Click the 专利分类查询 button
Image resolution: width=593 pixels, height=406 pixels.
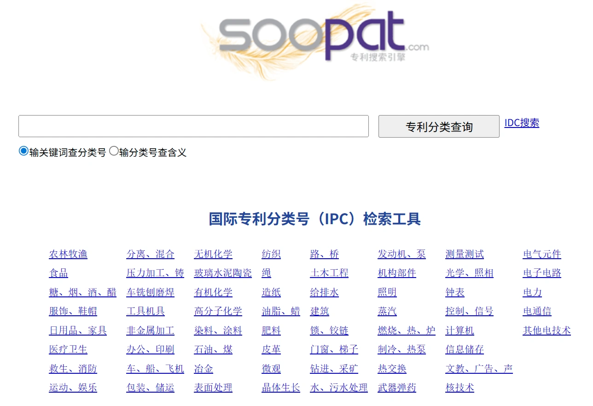click(x=439, y=126)
